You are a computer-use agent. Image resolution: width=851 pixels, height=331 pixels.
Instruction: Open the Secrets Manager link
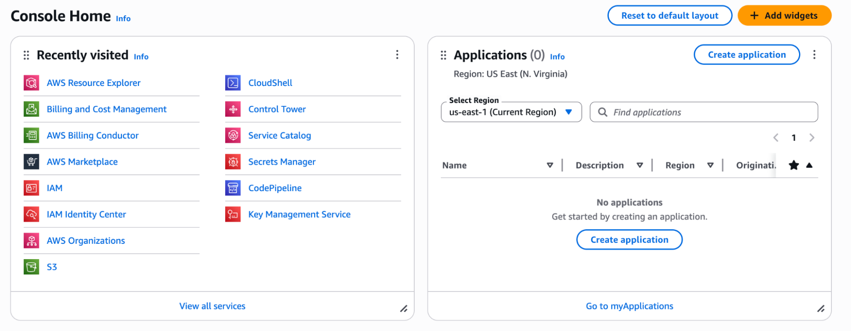click(282, 162)
